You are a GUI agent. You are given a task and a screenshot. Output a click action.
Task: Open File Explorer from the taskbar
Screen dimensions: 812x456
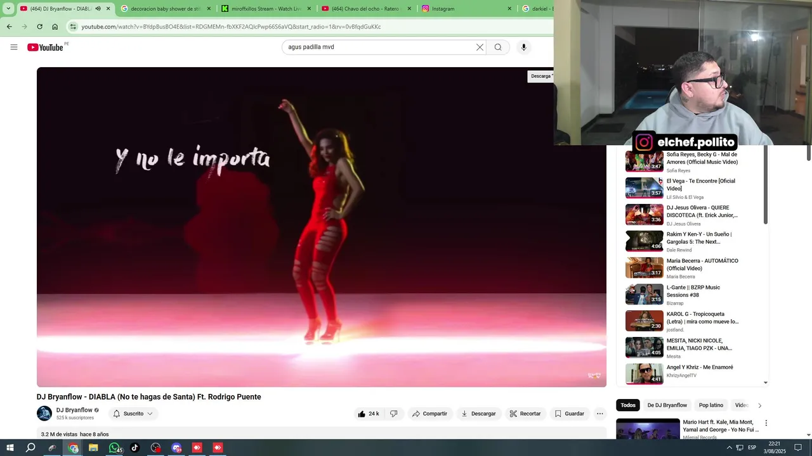click(93, 448)
